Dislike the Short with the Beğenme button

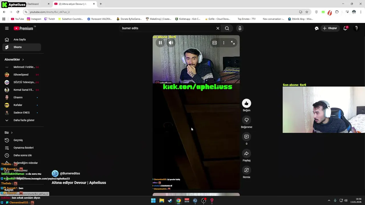[247, 120]
